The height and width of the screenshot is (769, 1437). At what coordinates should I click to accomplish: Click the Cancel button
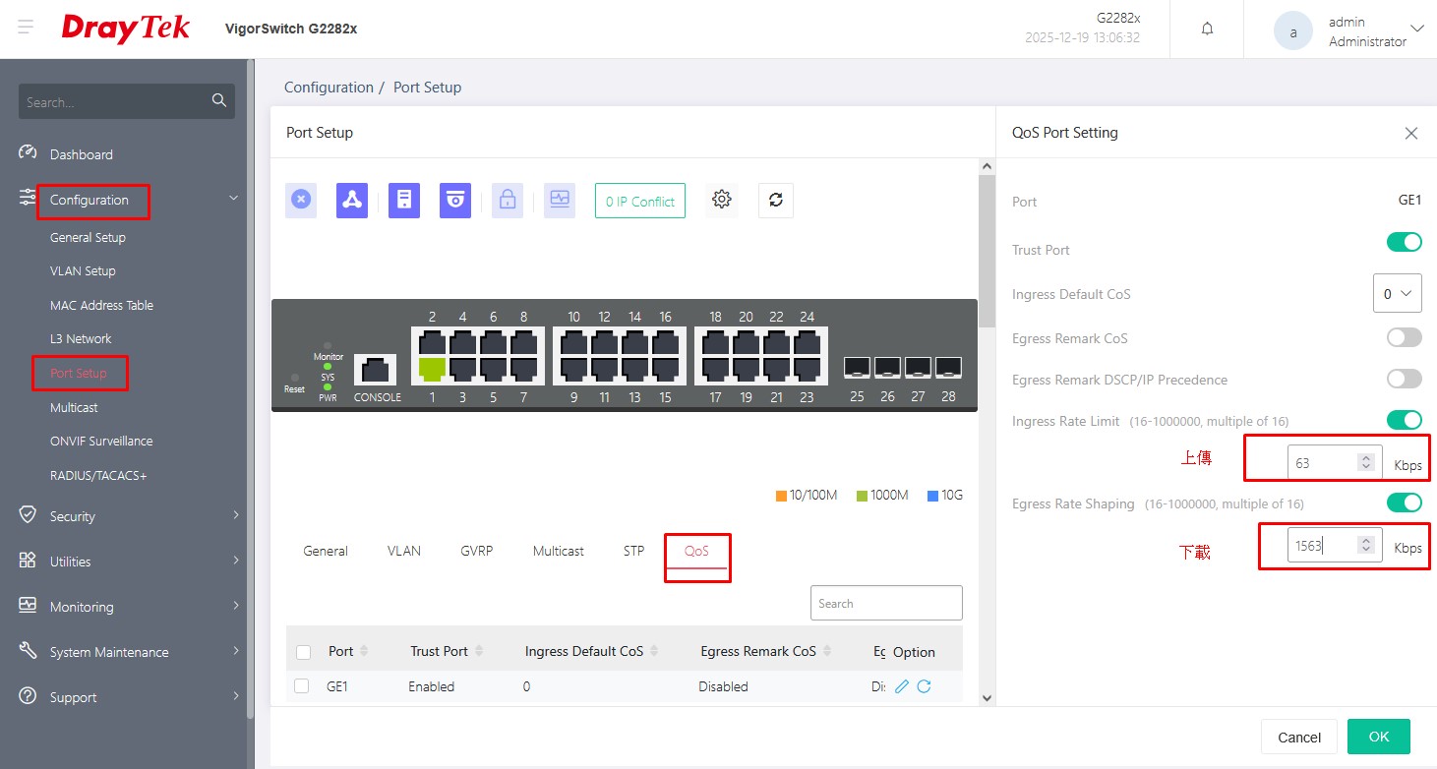pyautogui.click(x=1298, y=737)
